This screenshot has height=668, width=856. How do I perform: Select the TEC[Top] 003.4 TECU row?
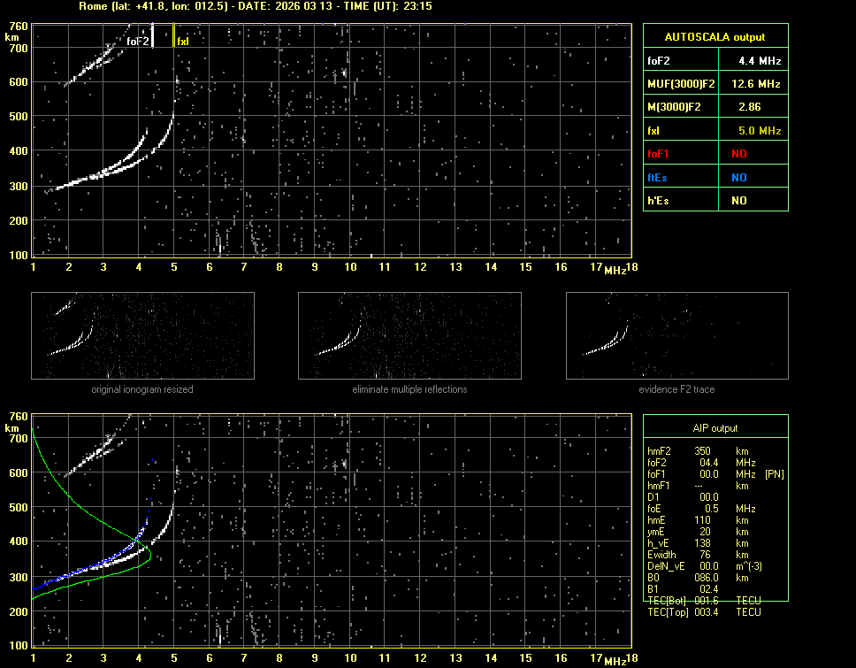(x=703, y=612)
